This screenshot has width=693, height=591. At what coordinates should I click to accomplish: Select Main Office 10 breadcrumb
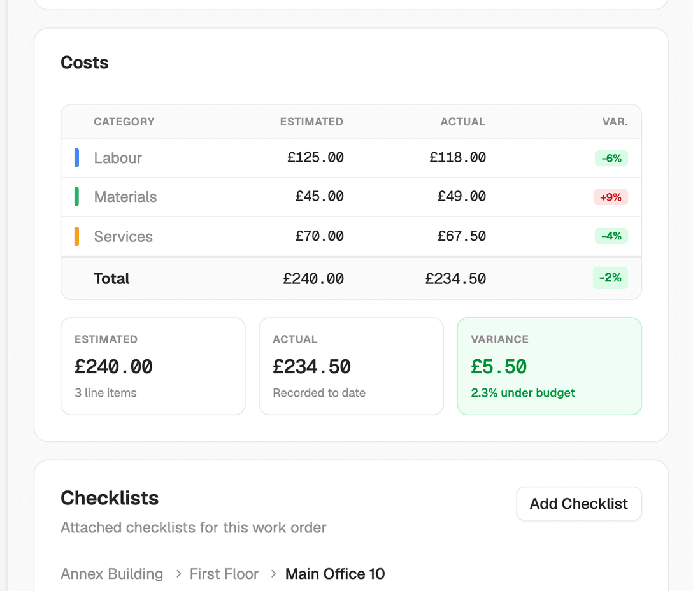coord(335,574)
